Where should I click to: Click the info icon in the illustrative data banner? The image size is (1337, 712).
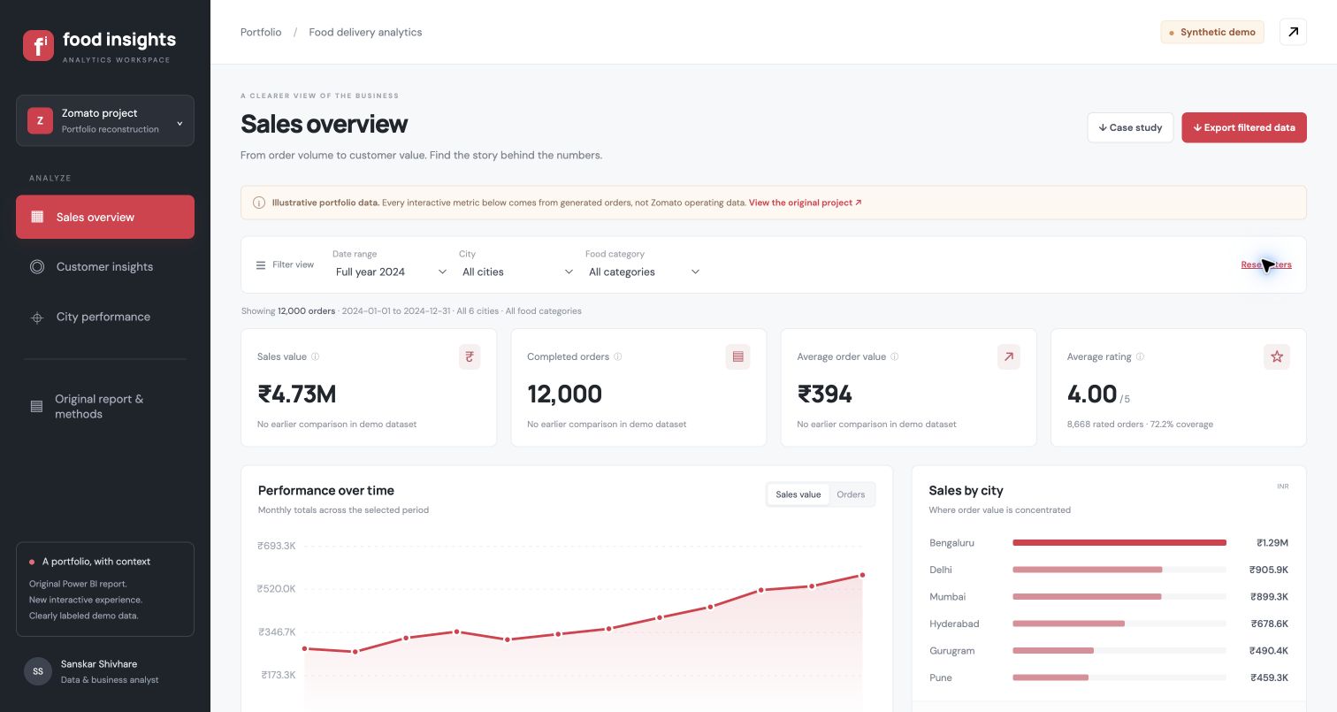coord(259,203)
